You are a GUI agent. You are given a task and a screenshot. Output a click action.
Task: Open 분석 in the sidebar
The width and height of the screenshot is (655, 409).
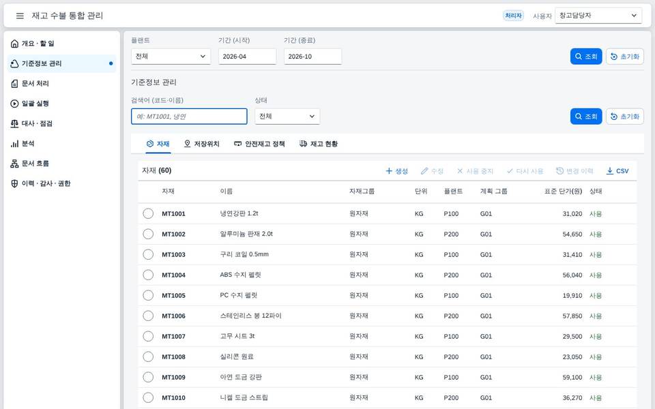62,144
